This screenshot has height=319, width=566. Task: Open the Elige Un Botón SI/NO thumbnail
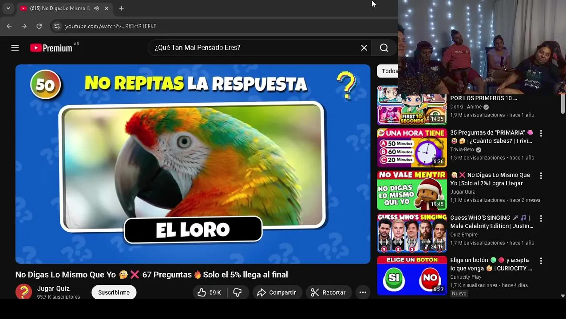click(x=412, y=276)
